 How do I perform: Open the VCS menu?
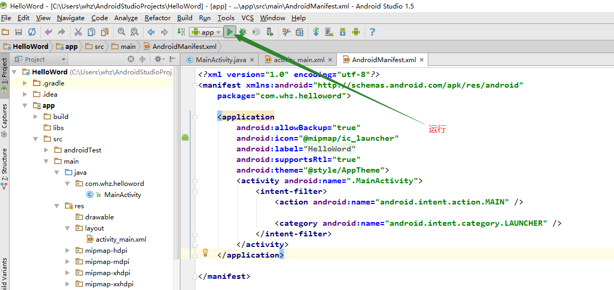(247, 18)
